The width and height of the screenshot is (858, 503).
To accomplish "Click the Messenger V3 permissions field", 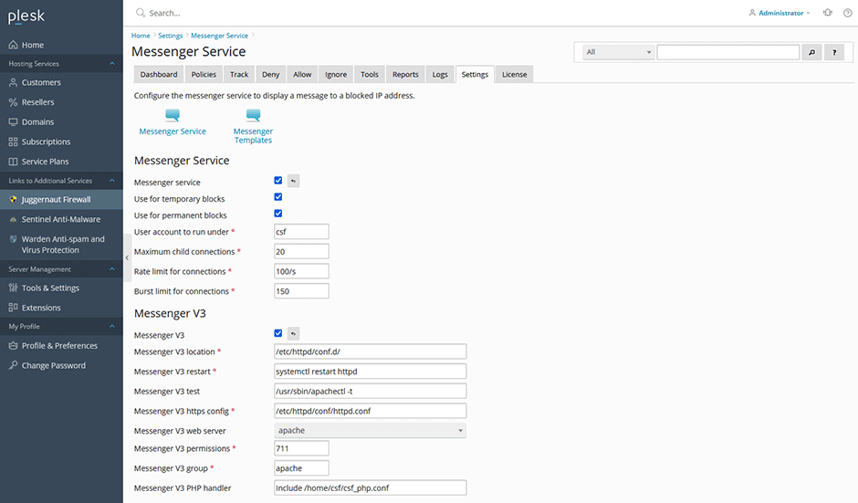I will point(301,448).
